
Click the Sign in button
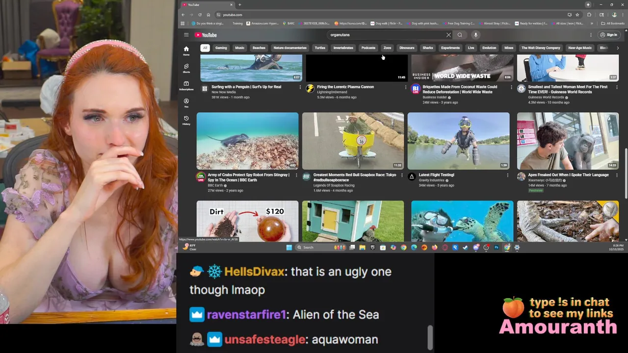click(609, 35)
